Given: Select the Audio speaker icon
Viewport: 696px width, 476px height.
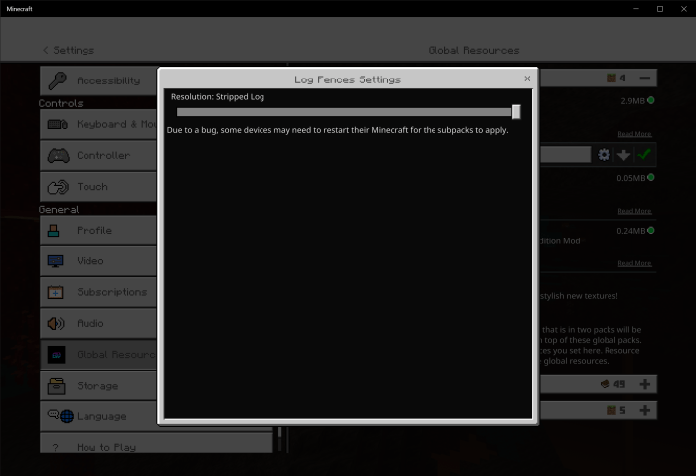Looking at the screenshot, I should (56, 323).
